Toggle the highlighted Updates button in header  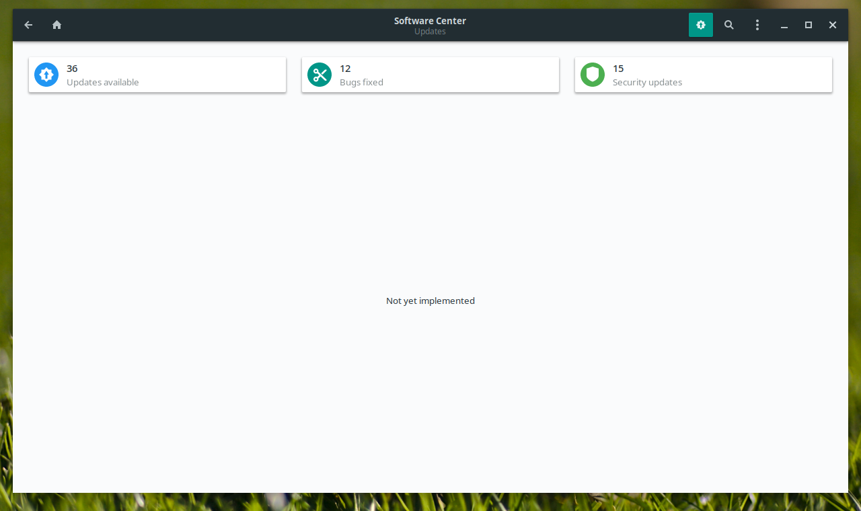tap(701, 25)
